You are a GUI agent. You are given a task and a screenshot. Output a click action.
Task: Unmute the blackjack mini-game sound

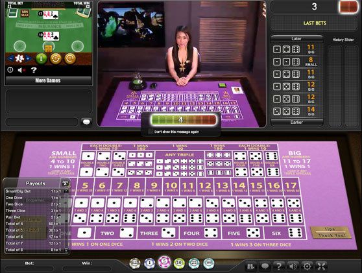[x=21, y=70]
